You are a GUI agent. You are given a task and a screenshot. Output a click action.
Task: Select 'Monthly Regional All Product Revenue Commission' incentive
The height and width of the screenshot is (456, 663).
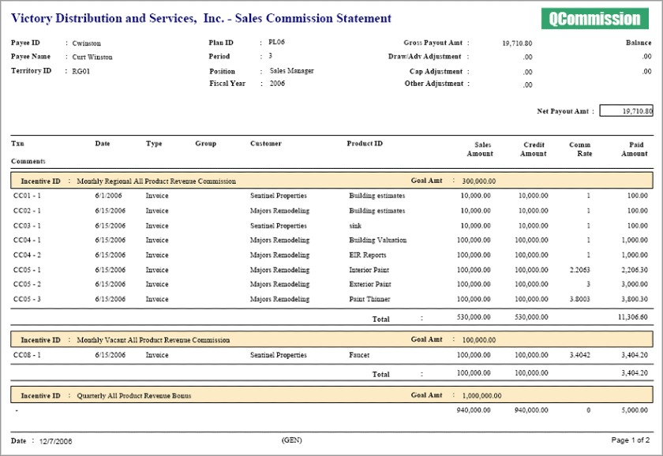156,181
